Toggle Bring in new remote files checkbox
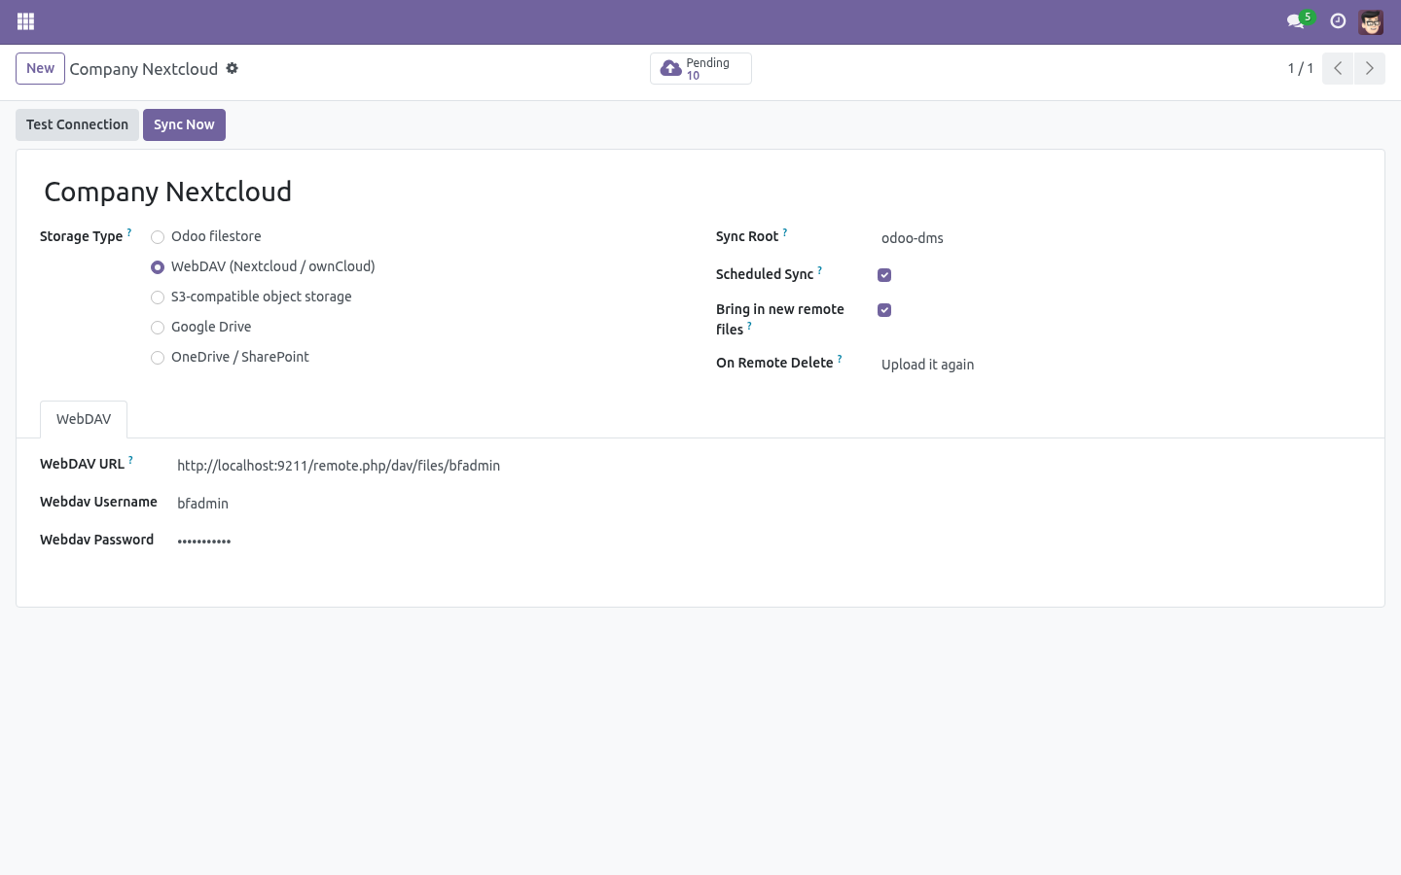 pyautogui.click(x=884, y=310)
